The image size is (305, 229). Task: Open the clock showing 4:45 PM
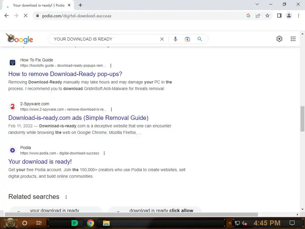(267, 223)
